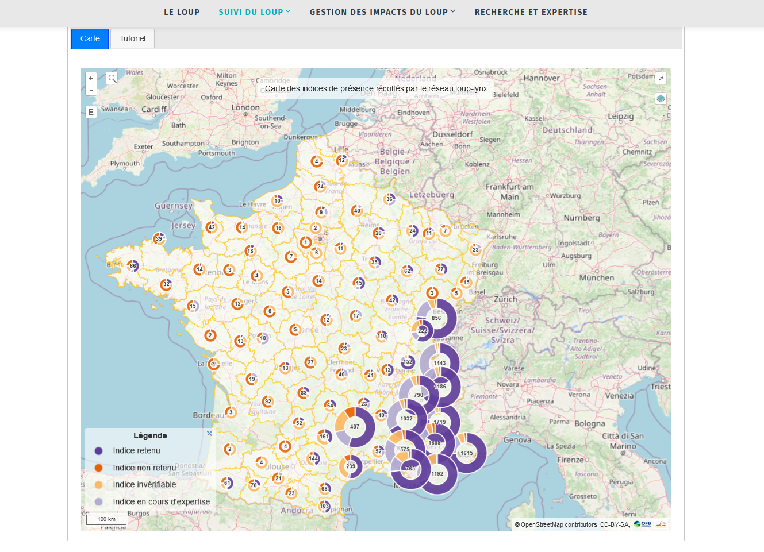Select the 39 marker near Jersey
The width and height of the screenshot is (764, 552).
point(159,238)
